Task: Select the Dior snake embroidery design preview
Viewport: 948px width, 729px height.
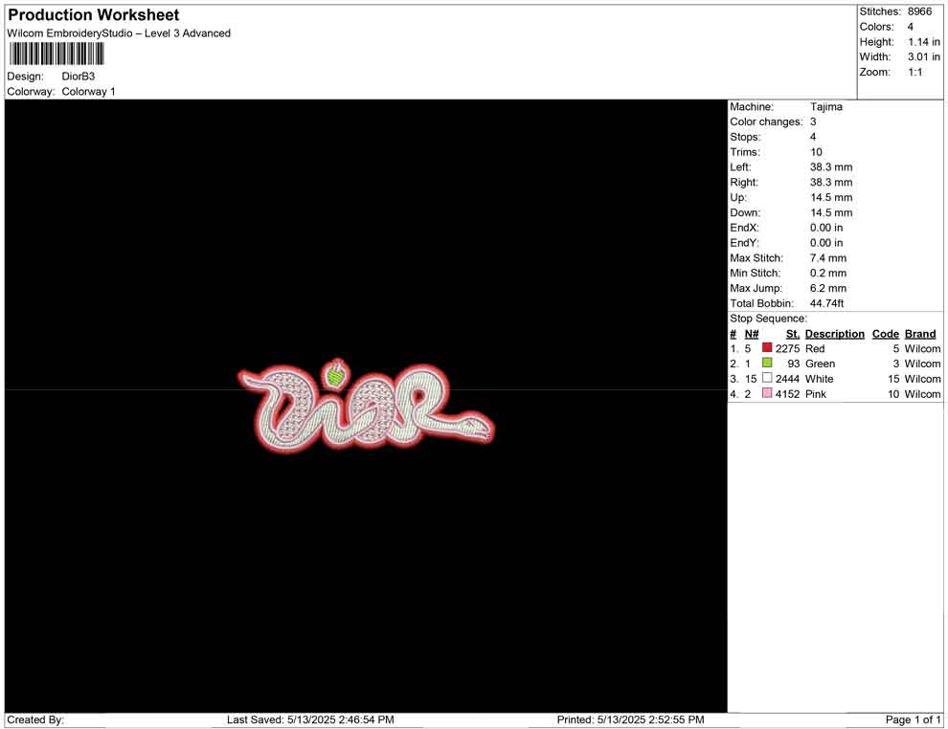Action: (367, 406)
